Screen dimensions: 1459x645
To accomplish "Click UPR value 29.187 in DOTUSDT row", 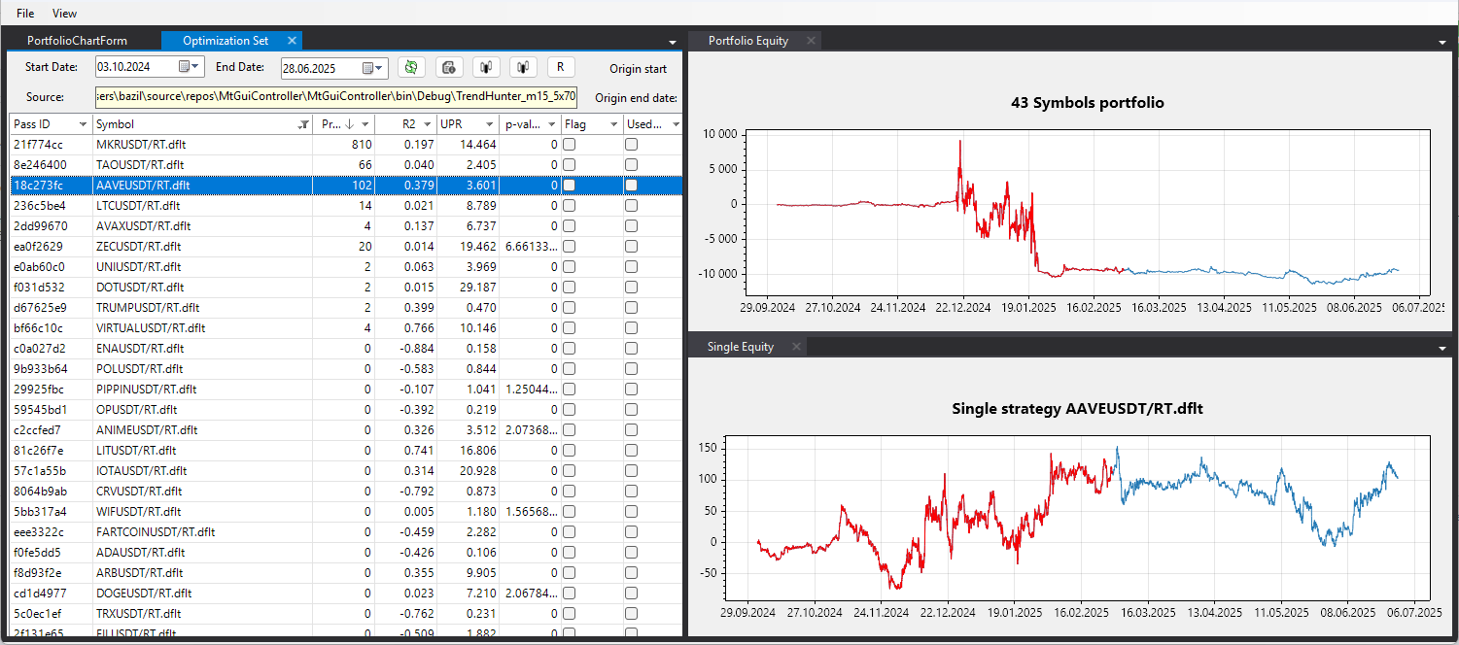I will (469, 287).
